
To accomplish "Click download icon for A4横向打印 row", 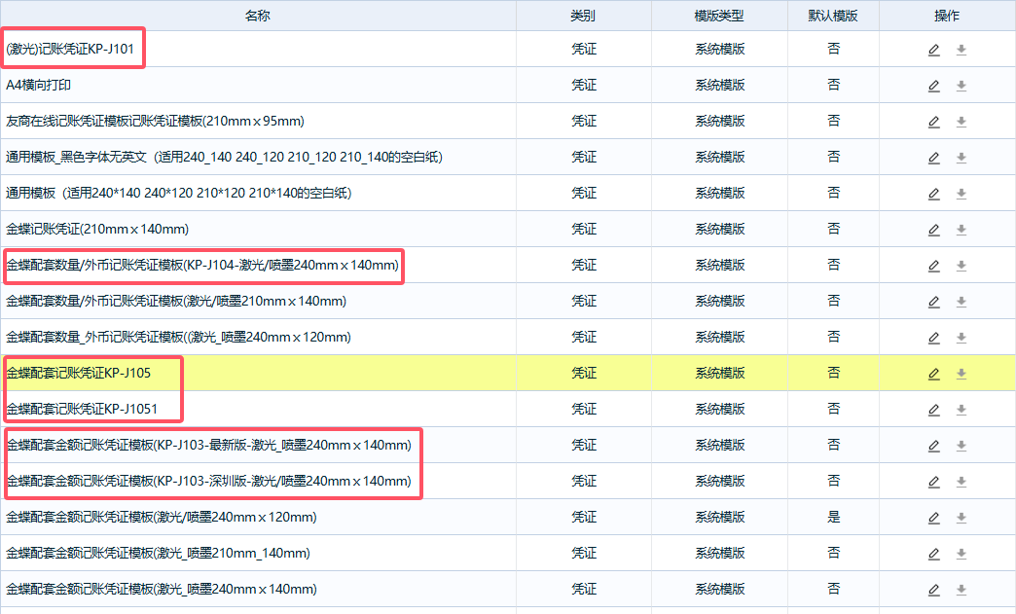I will click(x=962, y=86).
